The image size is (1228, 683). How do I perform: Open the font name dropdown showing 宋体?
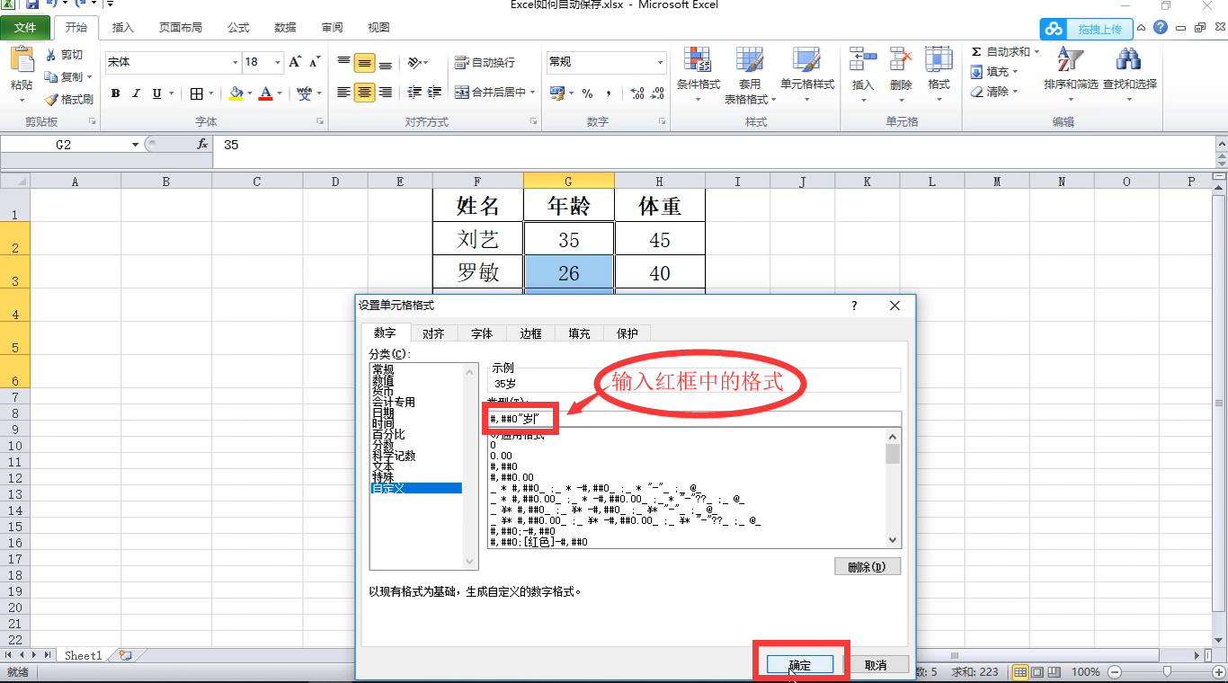(x=171, y=61)
